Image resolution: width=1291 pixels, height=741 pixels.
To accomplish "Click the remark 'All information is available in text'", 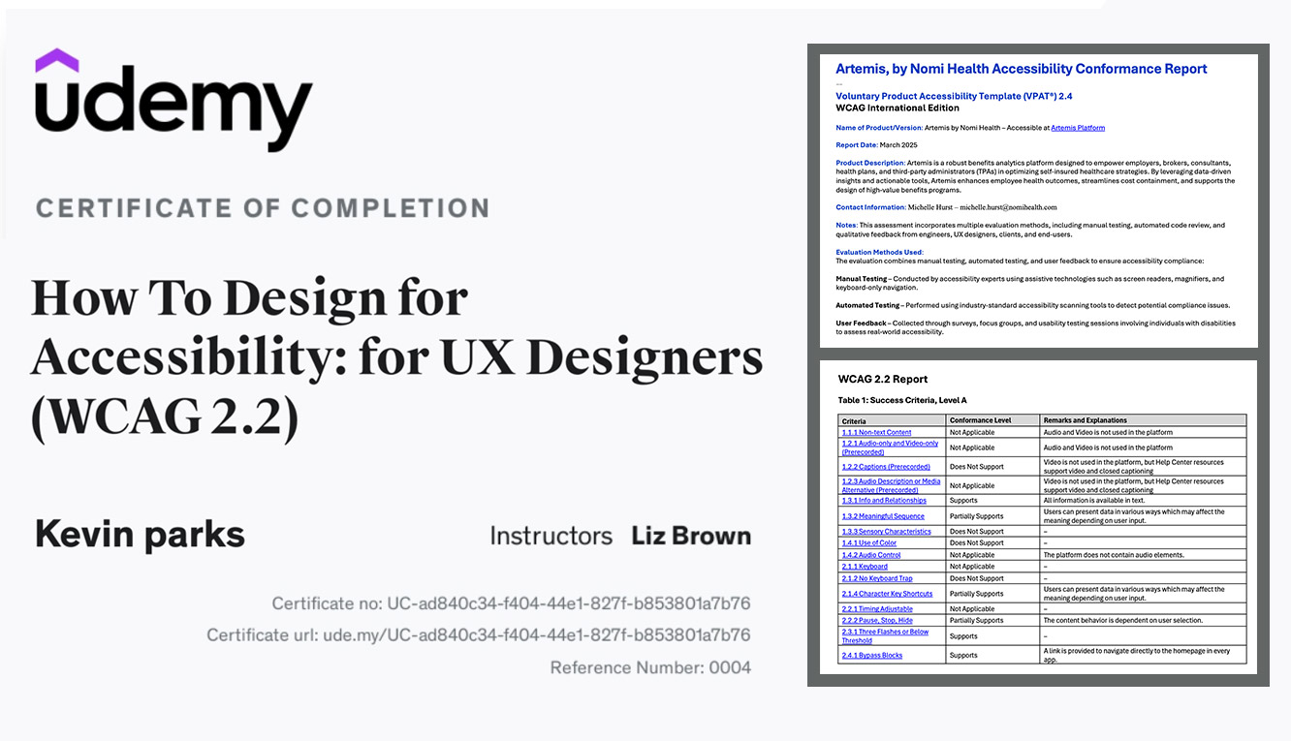I will [x=1095, y=501].
